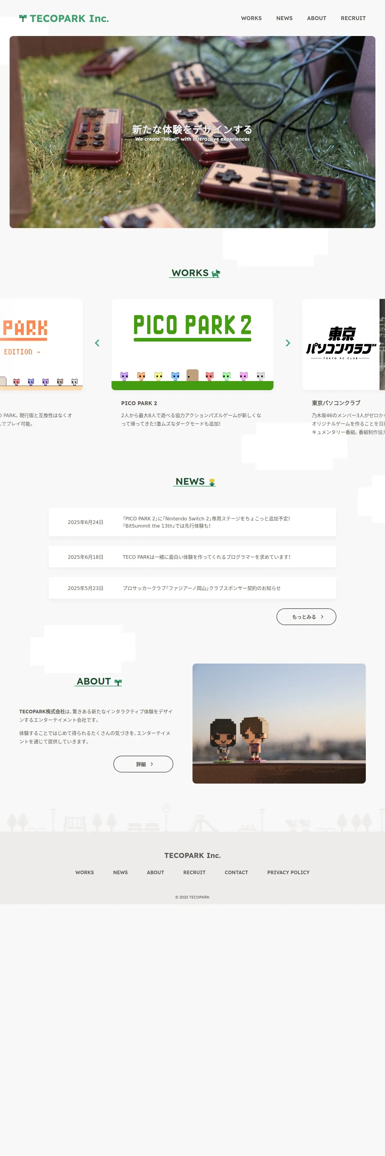Open the PICO PARK 2 card image

click(192, 344)
